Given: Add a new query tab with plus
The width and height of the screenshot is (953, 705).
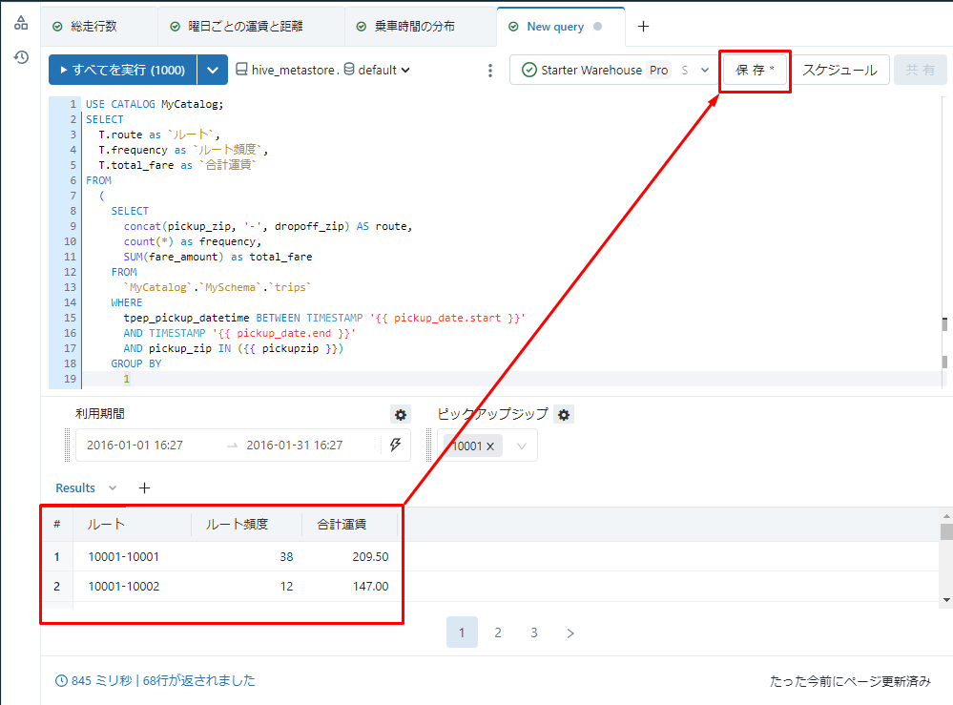Looking at the screenshot, I should (643, 27).
